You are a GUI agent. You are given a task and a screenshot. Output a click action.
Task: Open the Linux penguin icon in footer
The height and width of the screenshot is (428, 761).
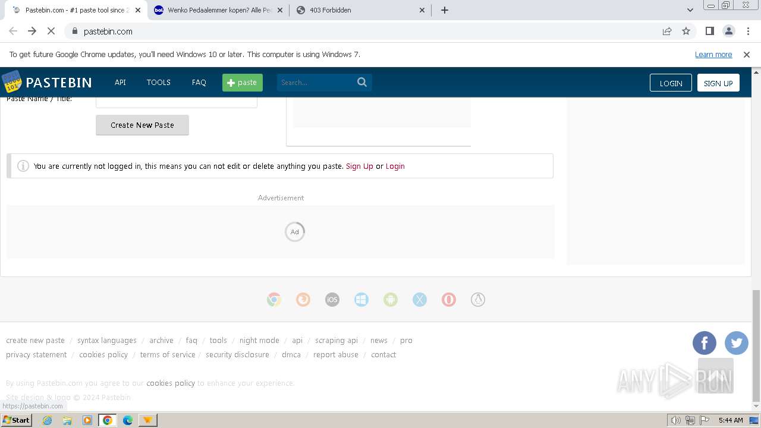click(x=478, y=300)
